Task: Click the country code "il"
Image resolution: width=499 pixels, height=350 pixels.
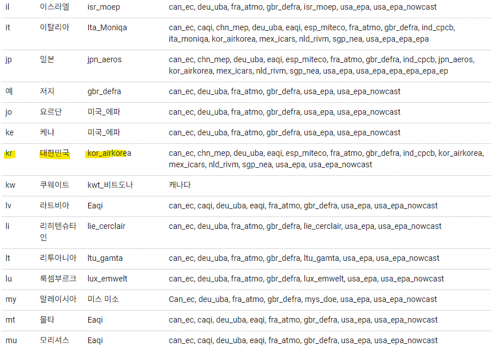Action: pyautogui.click(x=7, y=7)
